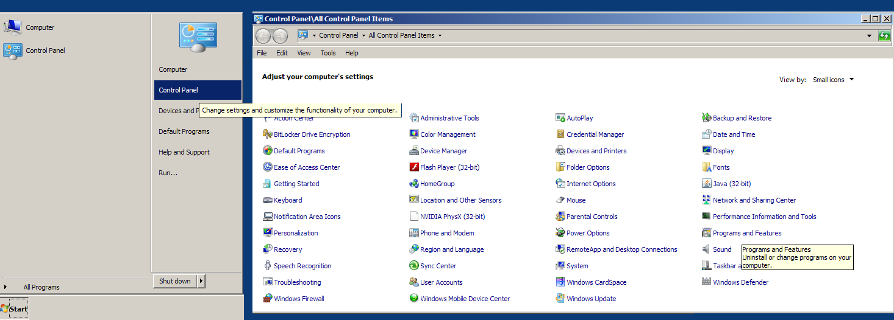Refresh the Control Panel address bar
Screen dimensions: 894x320
pos(884,36)
